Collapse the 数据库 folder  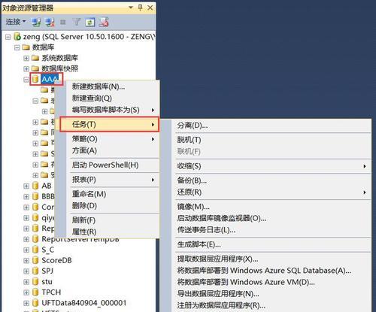point(17,47)
